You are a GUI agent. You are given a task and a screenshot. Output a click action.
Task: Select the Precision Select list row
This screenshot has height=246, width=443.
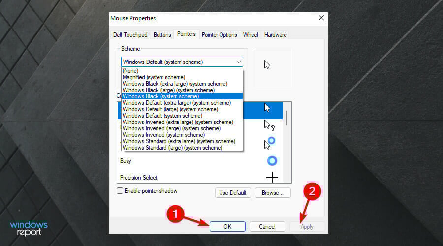[200, 178]
